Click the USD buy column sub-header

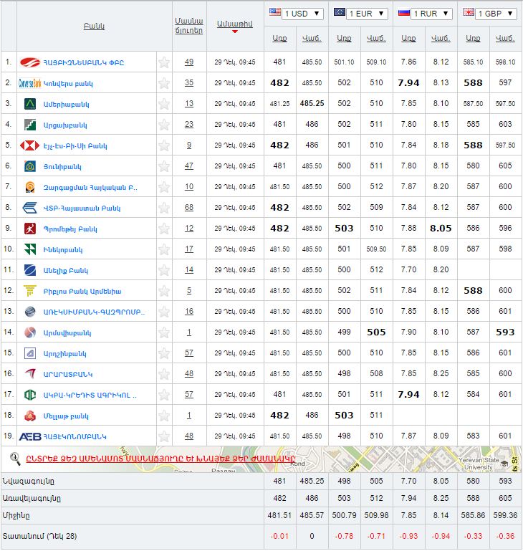point(279,38)
